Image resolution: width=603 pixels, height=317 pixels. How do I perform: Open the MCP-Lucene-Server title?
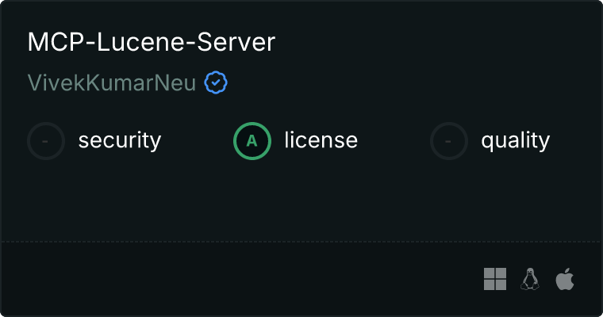click(x=152, y=42)
